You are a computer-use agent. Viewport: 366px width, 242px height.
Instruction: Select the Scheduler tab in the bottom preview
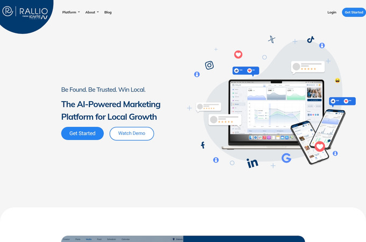(x=111, y=239)
